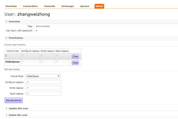Image resolution: width=178 pixels, height=119 pixels.
Task: Open the Exchanges tab
Action: coord(67,6)
